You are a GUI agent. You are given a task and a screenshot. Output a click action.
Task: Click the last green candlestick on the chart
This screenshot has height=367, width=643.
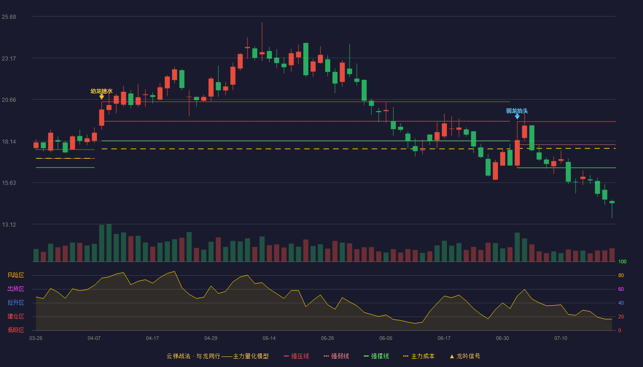[612, 202]
